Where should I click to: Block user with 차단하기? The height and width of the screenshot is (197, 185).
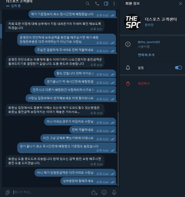pyautogui.click(x=144, y=84)
